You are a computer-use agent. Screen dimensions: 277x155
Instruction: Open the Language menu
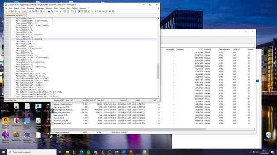coord(40,8)
